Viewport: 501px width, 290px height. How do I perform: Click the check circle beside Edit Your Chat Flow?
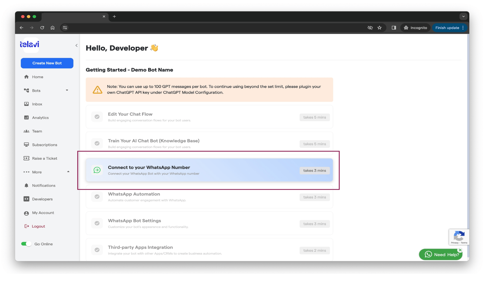[97, 117]
